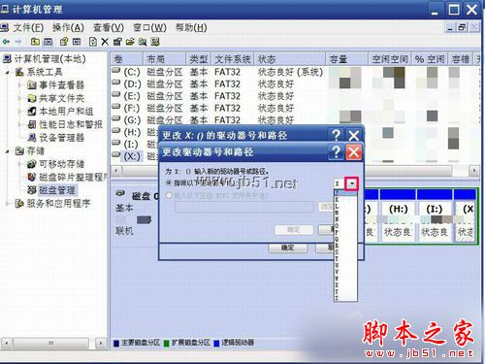Click the 容量 column header

pyautogui.click(x=346, y=59)
